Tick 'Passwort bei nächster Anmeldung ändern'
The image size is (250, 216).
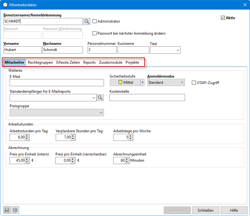tap(95, 33)
